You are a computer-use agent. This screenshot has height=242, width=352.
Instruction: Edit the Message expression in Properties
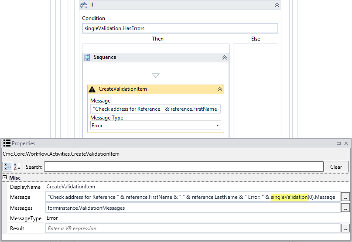pos(193,197)
